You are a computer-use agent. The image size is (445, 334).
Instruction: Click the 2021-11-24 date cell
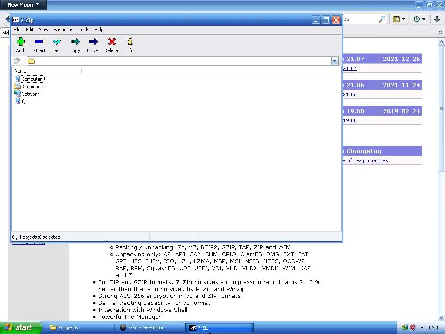pos(401,85)
